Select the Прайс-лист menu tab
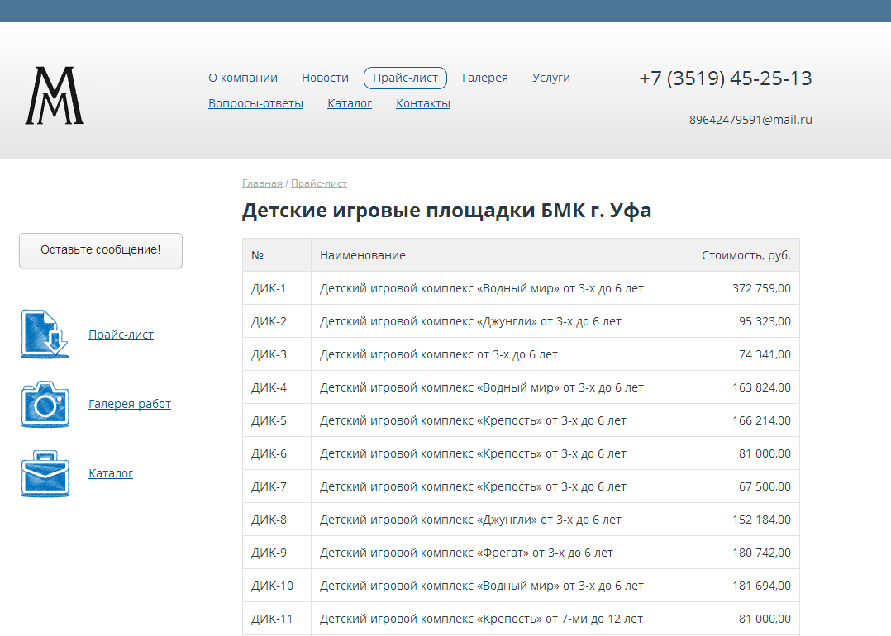Screen dimensions: 891x636 coord(405,78)
